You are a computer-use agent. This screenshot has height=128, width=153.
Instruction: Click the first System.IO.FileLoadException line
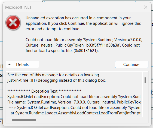[x=74, y=97]
